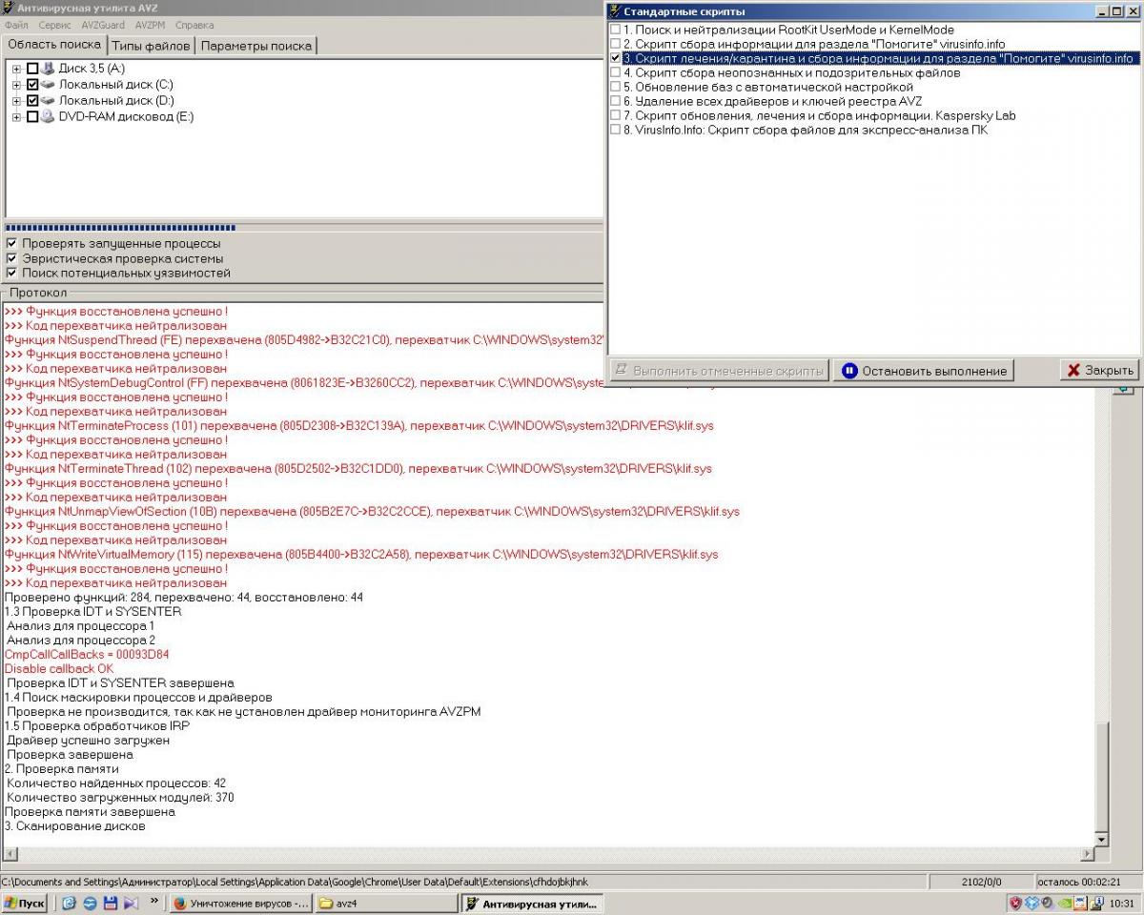Click the scan progress bar

pos(303,228)
